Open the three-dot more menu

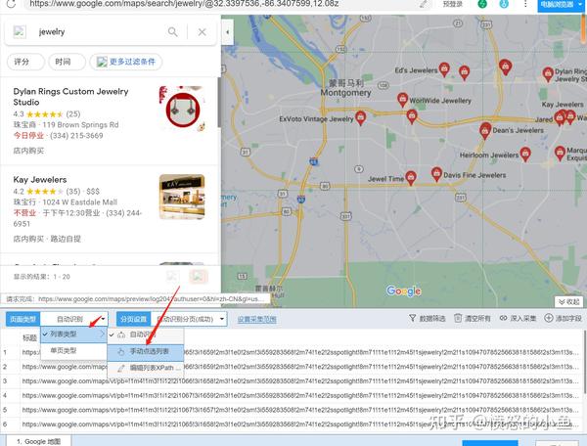525,4
